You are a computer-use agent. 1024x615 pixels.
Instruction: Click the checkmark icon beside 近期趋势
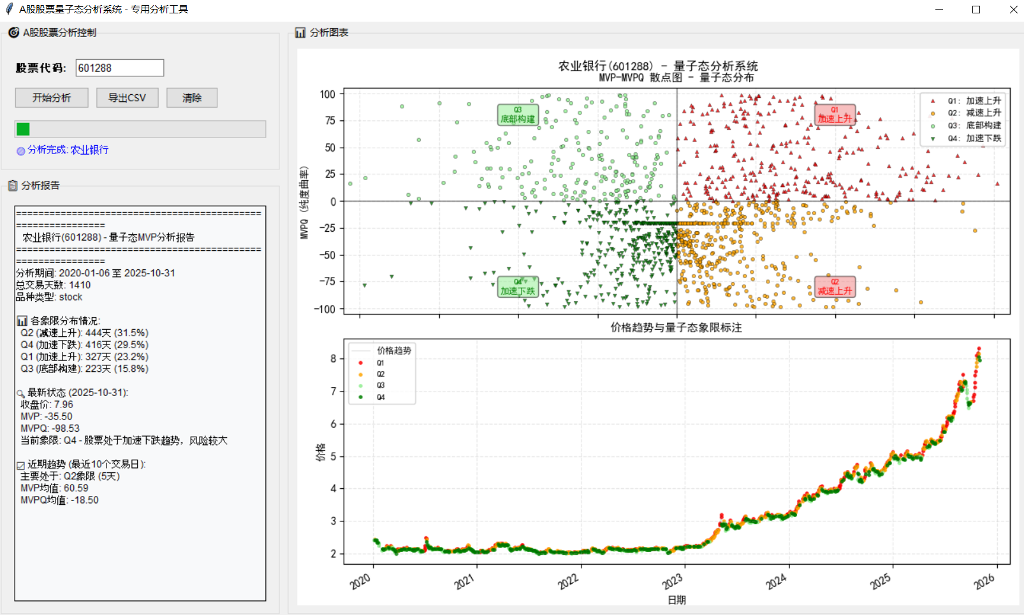pyautogui.click(x=20, y=465)
